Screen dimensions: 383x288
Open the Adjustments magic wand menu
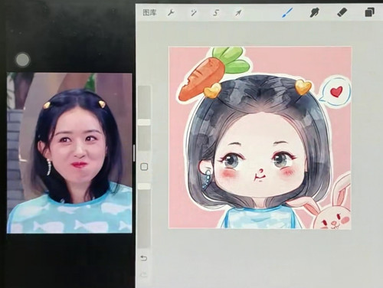[194, 12]
